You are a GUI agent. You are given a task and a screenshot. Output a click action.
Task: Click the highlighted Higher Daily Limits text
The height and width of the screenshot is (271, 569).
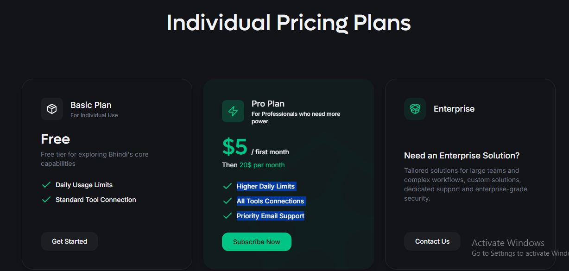[266, 186]
